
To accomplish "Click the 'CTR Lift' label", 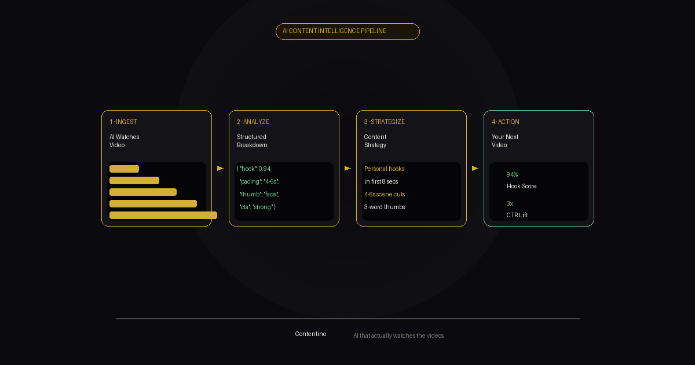I will coord(517,215).
